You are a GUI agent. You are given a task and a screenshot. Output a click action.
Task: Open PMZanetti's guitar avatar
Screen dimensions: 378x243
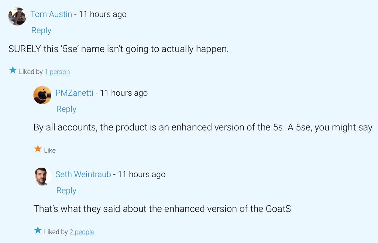(42, 95)
